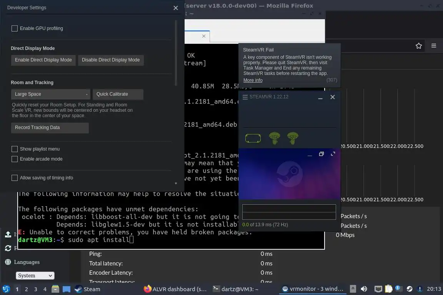Click the 'Room and Tracking' section heading
This screenshot has width=443, height=295.
click(32, 83)
